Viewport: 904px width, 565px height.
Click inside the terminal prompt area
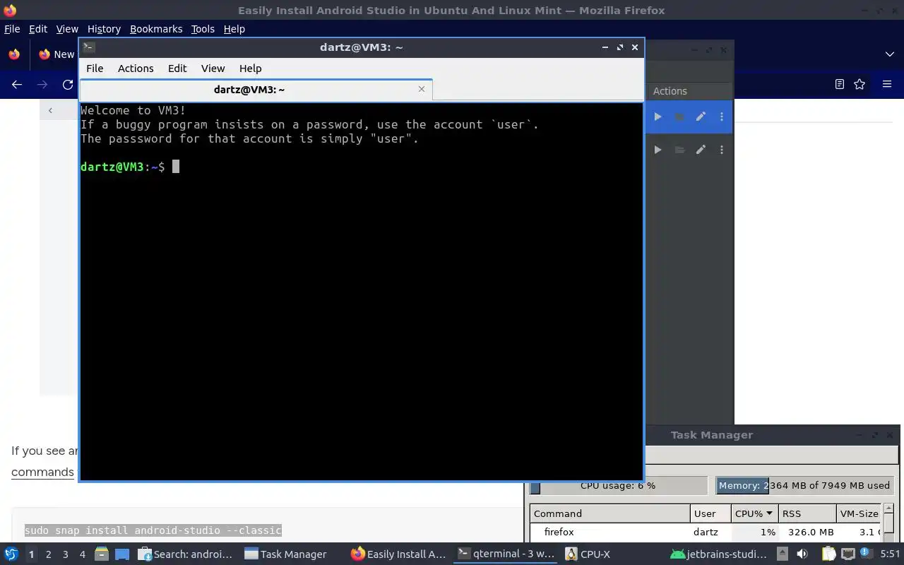361,291
